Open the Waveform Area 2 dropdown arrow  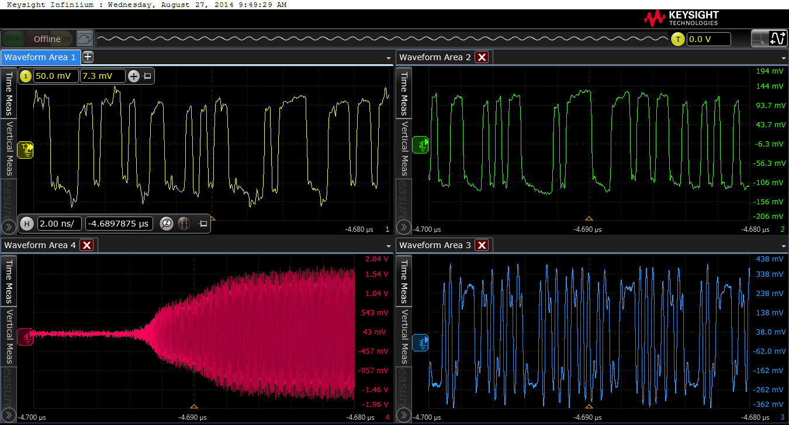[783, 58]
